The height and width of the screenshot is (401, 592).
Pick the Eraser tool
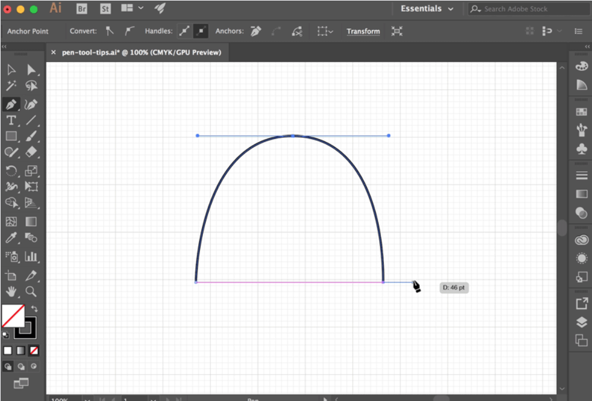[x=31, y=152]
